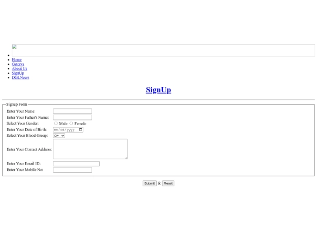The width and height of the screenshot is (317, 238).
Task: Click the 'Enter Your Email ID:' label
Action: [x=23, y=163]
